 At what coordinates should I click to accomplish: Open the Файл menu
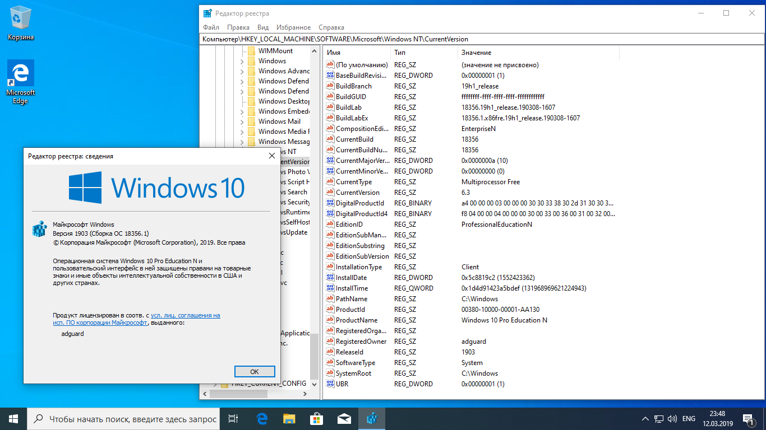(x=211, y=27)
